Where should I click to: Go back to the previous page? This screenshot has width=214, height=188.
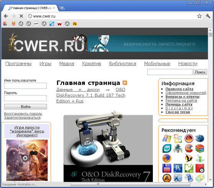6,16
